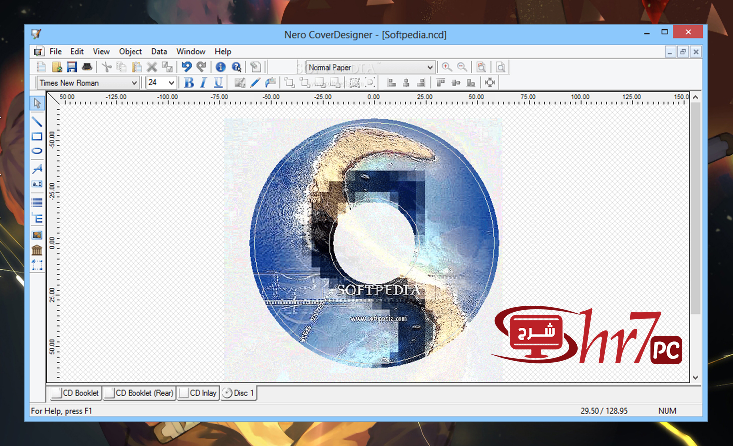Open the View menu
Screen dimensions: 733x446
click(101, 51)
